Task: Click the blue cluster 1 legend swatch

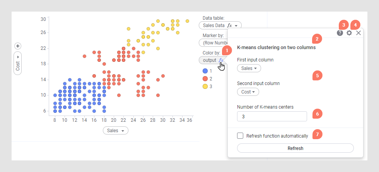Action: pyautogui.click(x=205, y=71)
